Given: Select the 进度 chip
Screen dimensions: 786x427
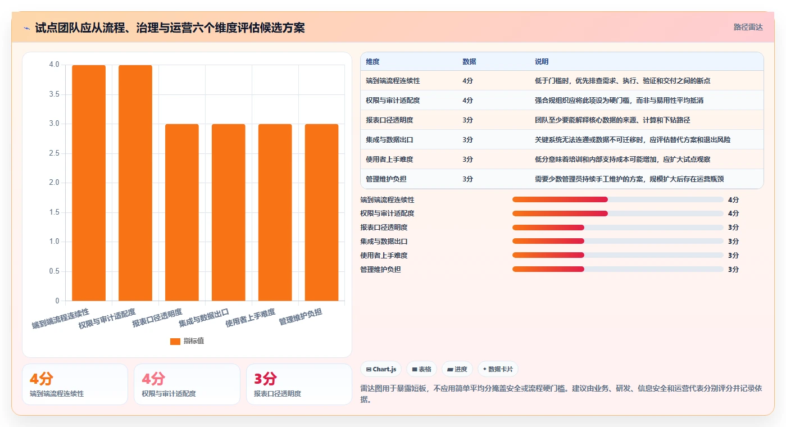Looking at the screenshot, I should (x=457, y=369).
